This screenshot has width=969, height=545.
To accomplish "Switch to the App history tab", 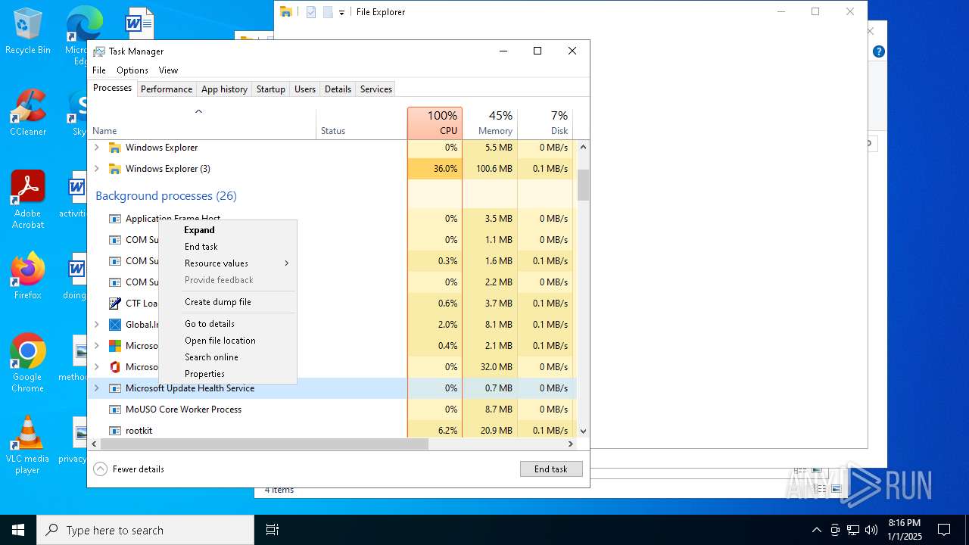I will (x=224, y=89).
